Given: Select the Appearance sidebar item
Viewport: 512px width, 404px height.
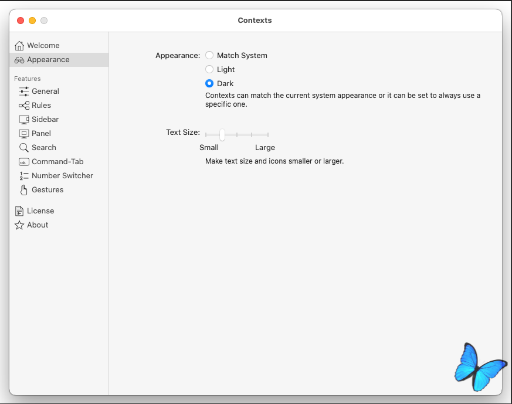Looking at the screenshot, I should coord(59,60).
